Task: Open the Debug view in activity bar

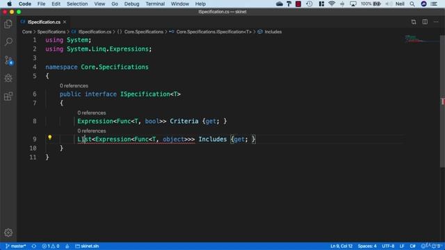Action: point(8,78)
